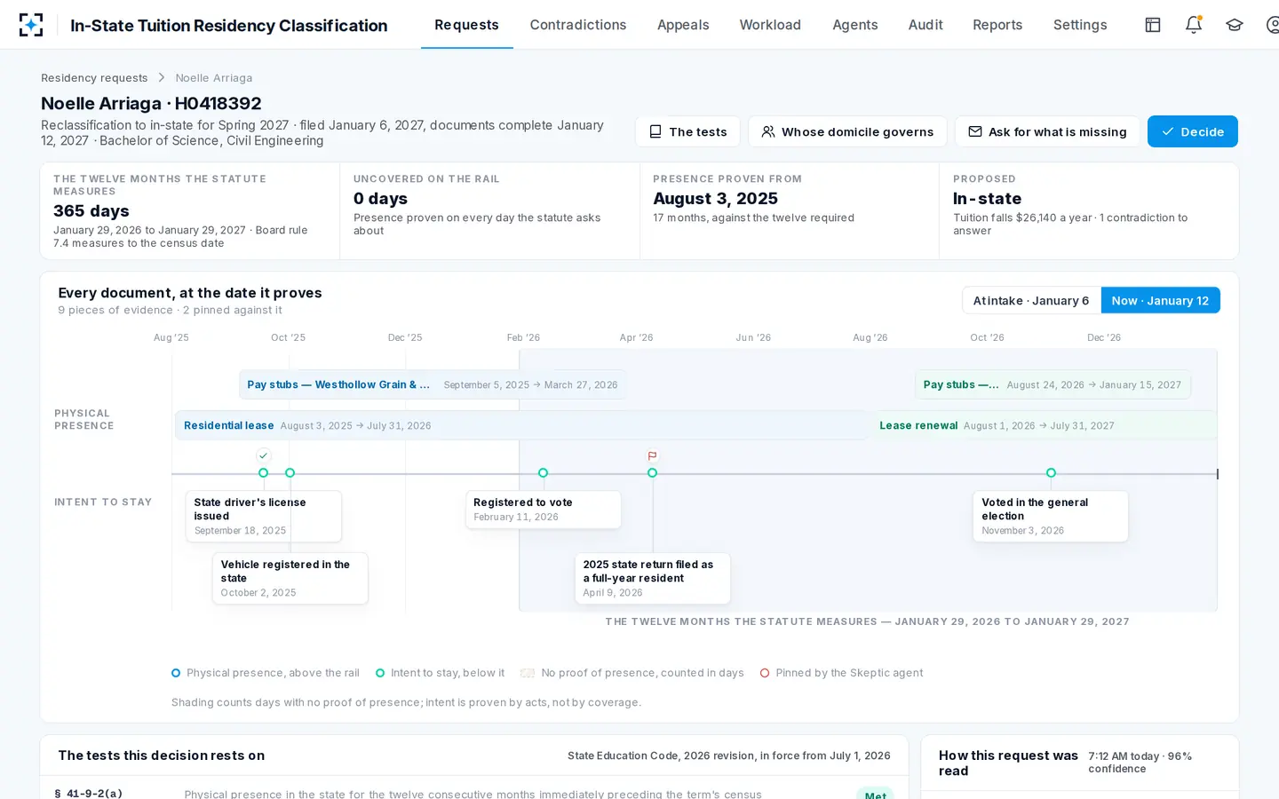Select the Now · January 12 view

[x=1160, y=300]
